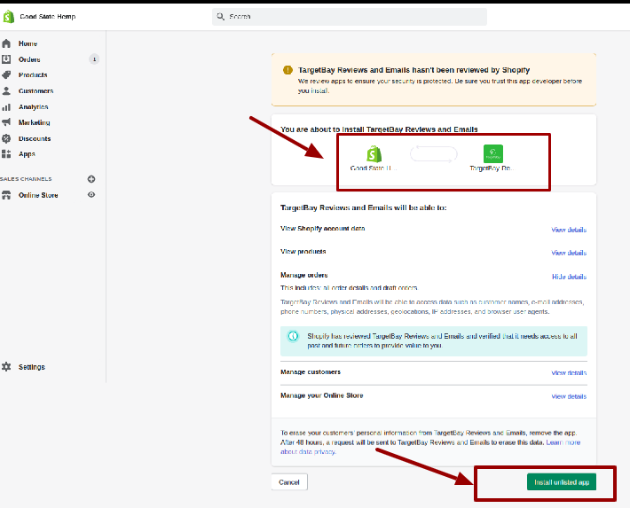
Task: Click the connection arrows between store and app
Action: point(434,153)
